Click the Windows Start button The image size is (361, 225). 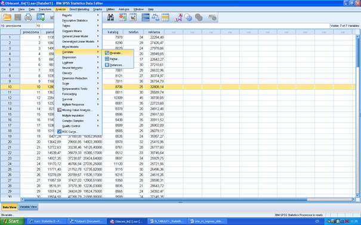12,221
